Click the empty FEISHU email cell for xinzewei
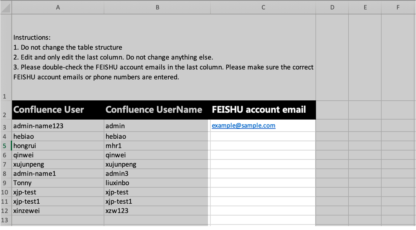Image resolution: width=416 pixels, height=230 pixels. [x=263, y=211]
